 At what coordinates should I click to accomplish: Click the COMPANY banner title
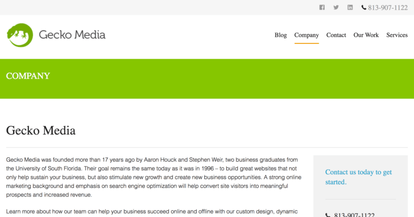point(28,76)
